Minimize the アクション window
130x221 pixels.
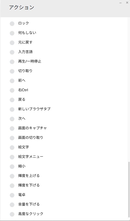(120, 3)
